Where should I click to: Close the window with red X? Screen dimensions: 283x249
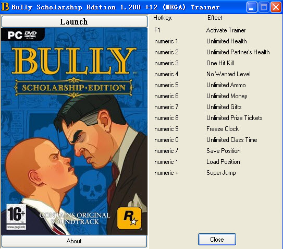[276, 7]
